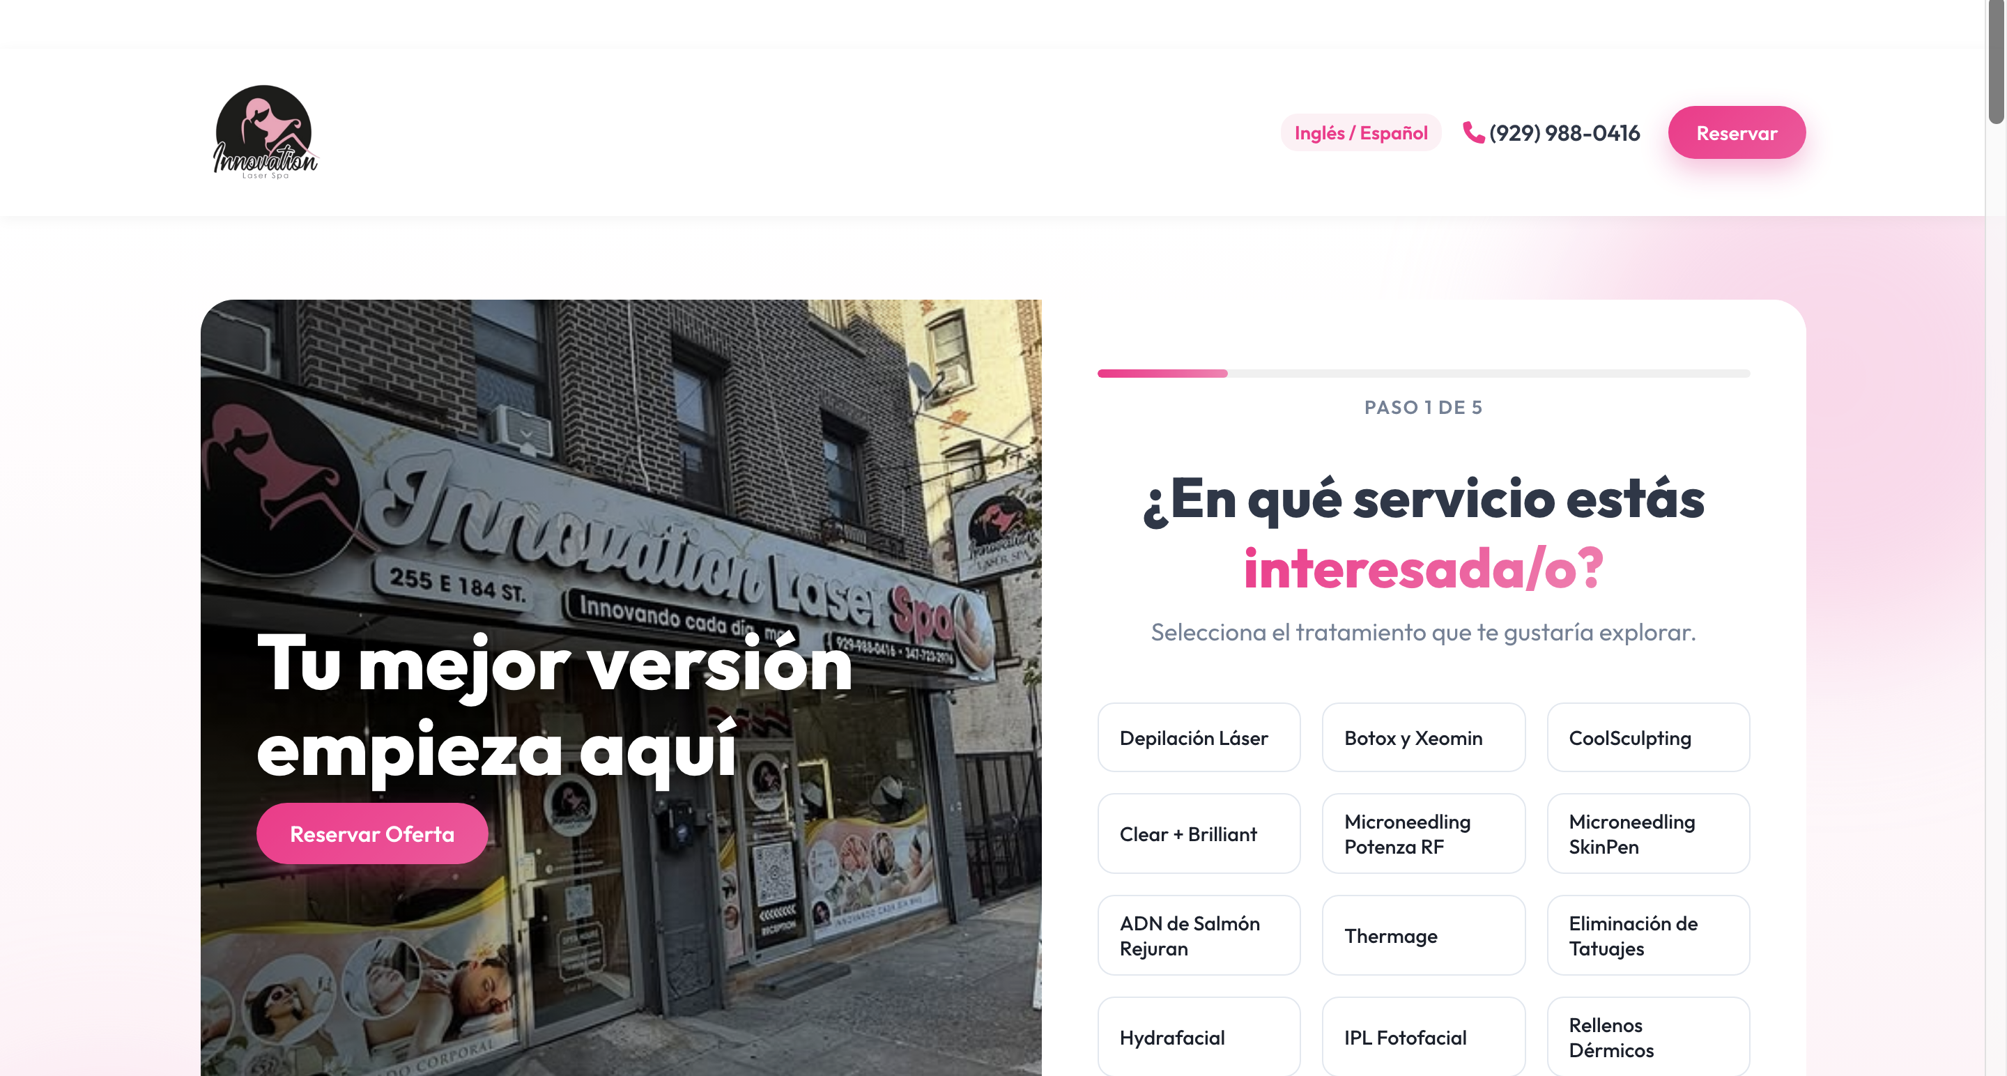The width and height of the screenshot is (2007, 1076).
Task: Click the pink phone icon
Action: [1473, 132]
